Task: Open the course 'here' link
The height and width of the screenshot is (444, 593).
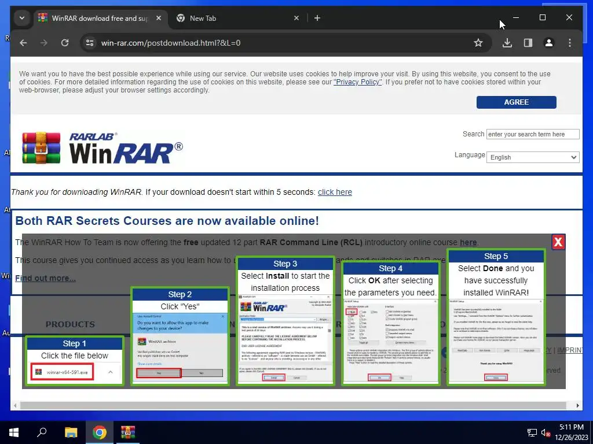Action: (468, 242)
